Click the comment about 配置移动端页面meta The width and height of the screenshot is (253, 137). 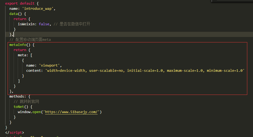(30, 39)
